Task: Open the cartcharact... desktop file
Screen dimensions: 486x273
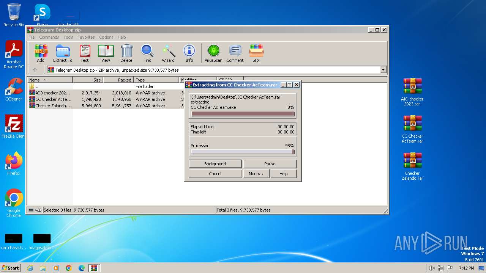Action: (14, 242)
